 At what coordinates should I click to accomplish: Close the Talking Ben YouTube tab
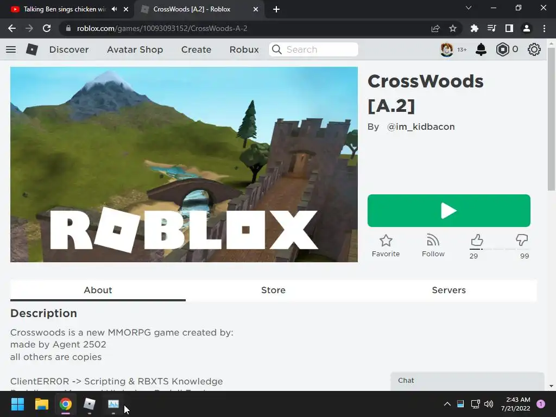click(x=126, y=9)
